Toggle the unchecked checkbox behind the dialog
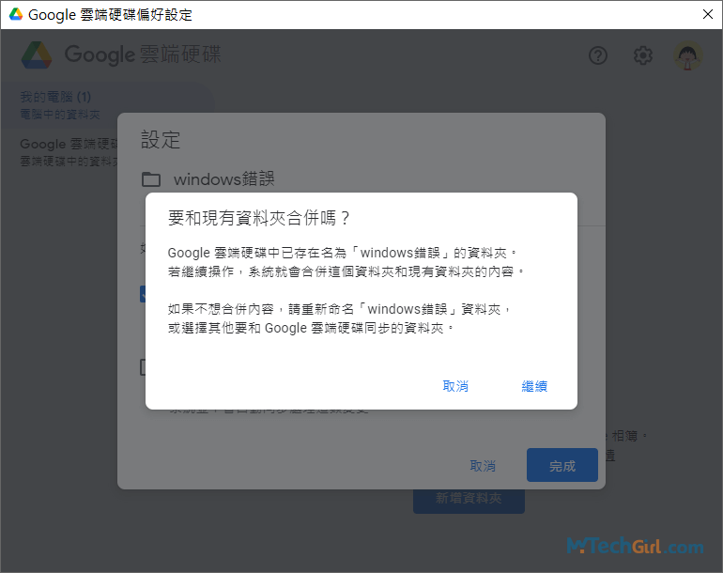Viewport: 723px width, 573px height. pyautogui.click(x=143, y=367)
